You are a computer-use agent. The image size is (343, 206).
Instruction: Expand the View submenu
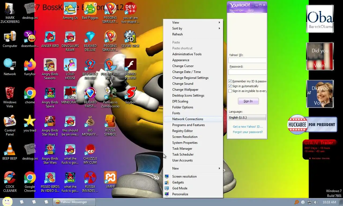click(193, 23)
